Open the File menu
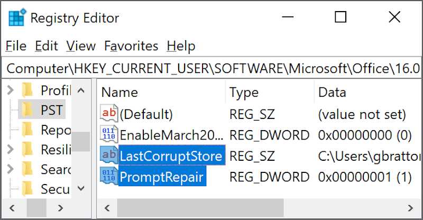423x220 pixels. pyautogui.click(x=16, y=46)
